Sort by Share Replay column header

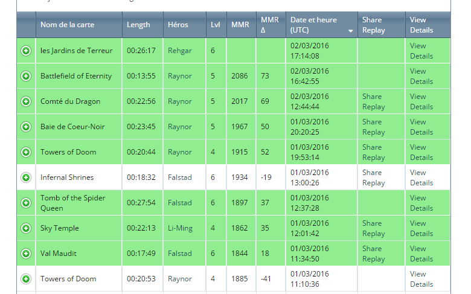[382, 25]
